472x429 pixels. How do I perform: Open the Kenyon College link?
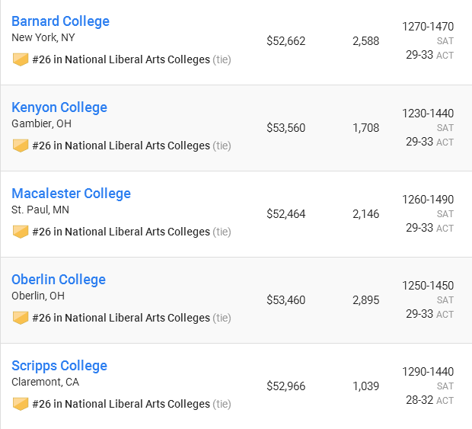[x=59, y=107]
